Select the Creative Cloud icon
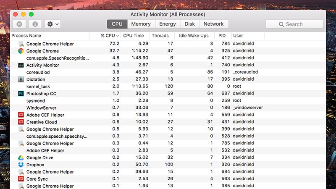336x189 pixels. 21,122
